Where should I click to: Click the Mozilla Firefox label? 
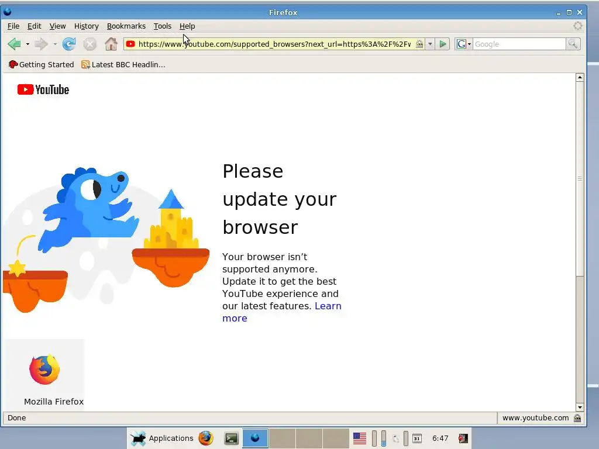54,402
